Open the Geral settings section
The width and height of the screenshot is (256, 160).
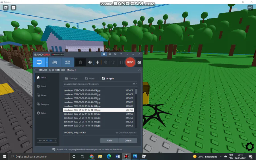42,86
